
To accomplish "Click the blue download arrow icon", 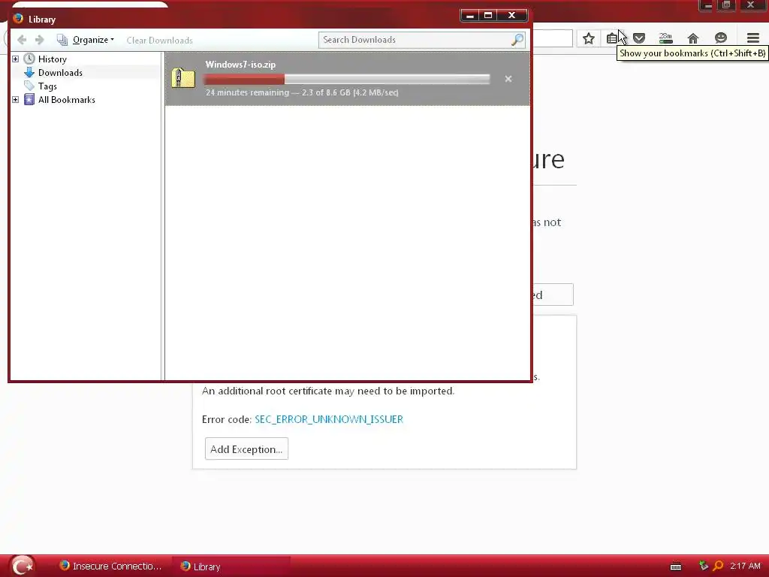I will pos(29,73).
